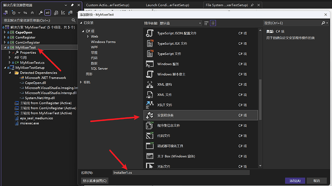Open the Custom Actions editor tab
Viewport: 332px width, 186px height.
(108, 5)
